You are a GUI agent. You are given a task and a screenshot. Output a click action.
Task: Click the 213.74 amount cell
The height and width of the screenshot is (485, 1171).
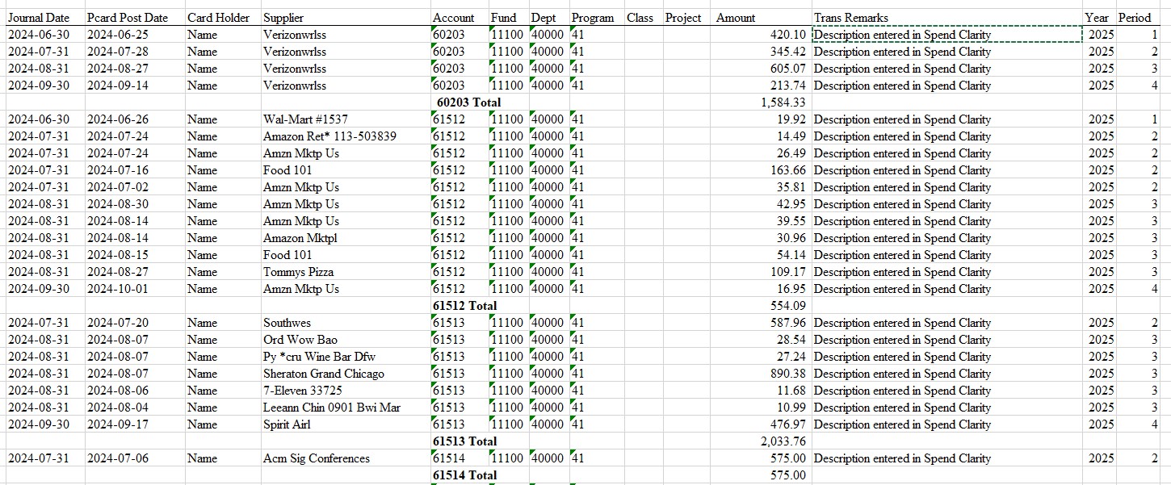tap(762, 86)
